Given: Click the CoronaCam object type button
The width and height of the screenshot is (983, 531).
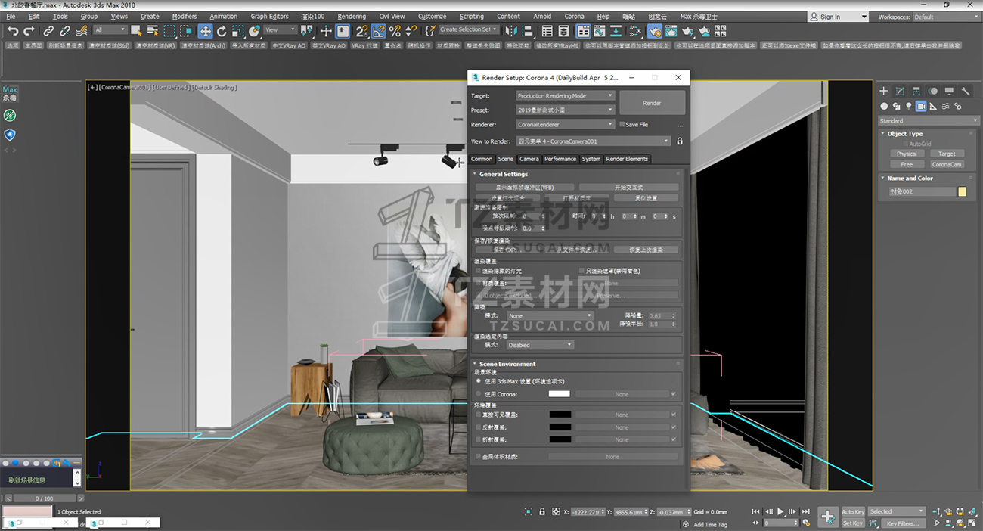Looking at the screenshot, I should 946,164.
